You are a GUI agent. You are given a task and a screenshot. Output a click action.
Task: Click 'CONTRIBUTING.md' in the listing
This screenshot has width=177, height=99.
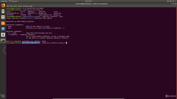coord(12,13)
